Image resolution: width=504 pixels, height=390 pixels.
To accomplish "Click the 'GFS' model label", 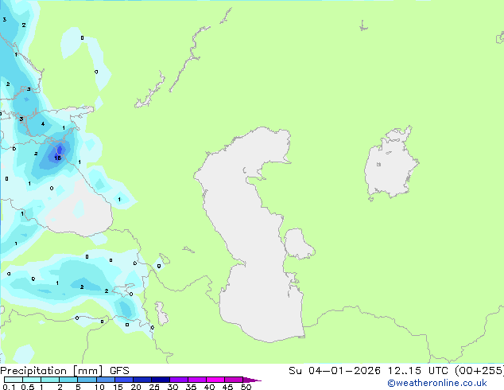I will coord(119,371).
